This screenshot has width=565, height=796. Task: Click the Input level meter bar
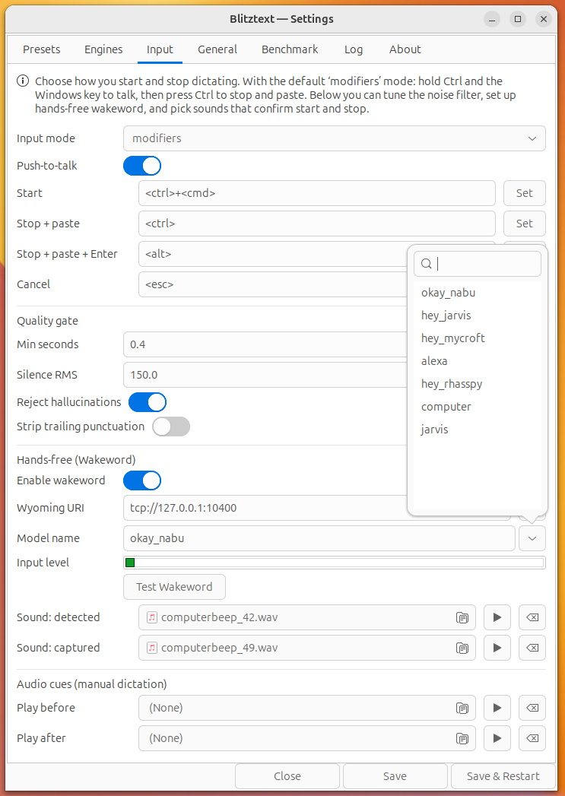coord(335,563)
